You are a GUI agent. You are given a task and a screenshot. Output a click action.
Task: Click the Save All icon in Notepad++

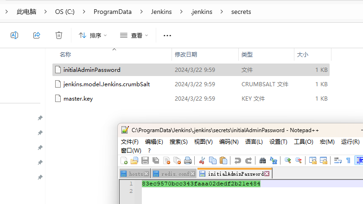tap(156, 160)
